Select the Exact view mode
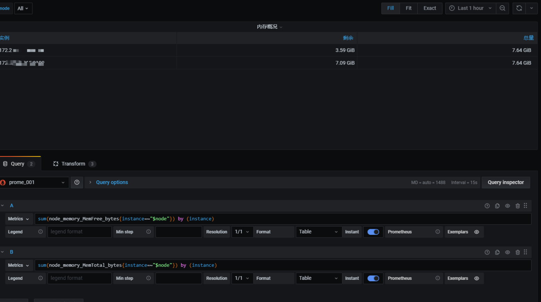The image size is (541, 302). 430,8
